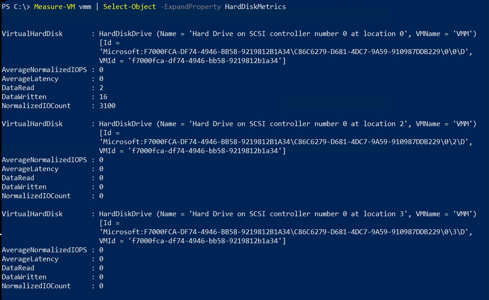Click the first AverageNormalizedIOPS label

(x=44, y=70)
